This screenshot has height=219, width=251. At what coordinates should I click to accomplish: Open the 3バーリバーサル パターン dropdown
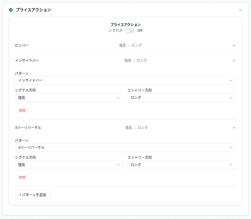[x=125, y=147]
